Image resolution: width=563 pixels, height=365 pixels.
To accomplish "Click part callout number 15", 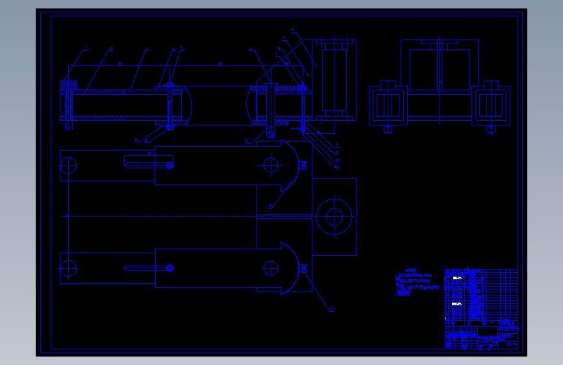I will pyautogui.click(x=246, y=142).
